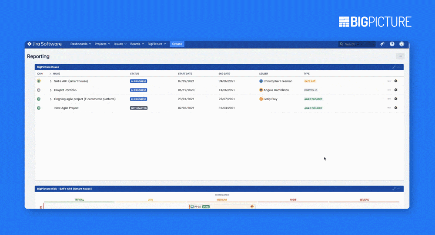Image resolution: width=435 pixels, height=235 pixels.
Task: Click the TYPE column header
Action: 307,74
